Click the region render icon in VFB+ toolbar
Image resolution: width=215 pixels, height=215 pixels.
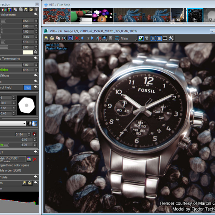pyautogui.click(x=64, y=38)
